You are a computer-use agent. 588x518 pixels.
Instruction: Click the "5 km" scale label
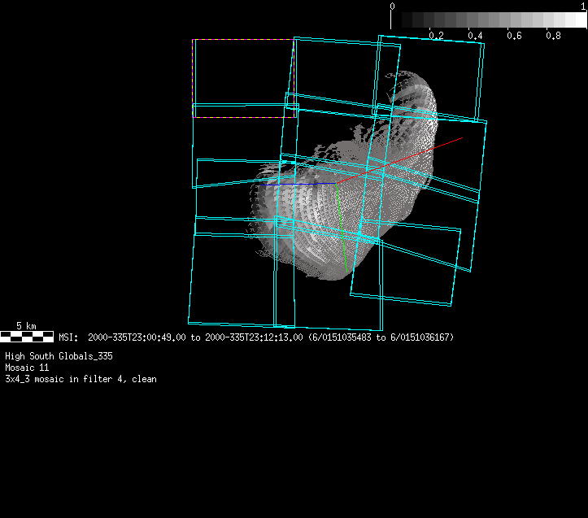pyautogui.click(x=26, y=326)
